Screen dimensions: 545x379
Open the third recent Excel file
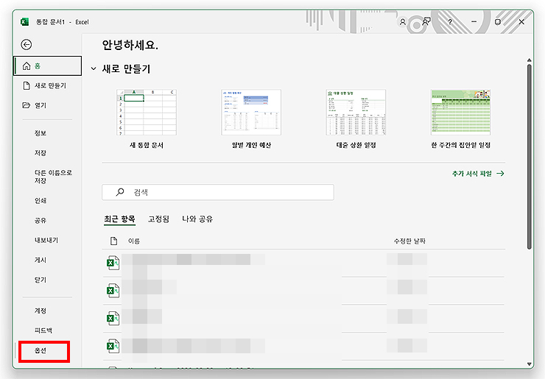[x=303, y=319]
